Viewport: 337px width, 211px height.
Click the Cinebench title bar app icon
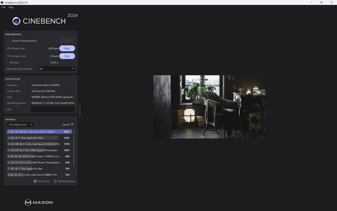click(x=2, y=2)
